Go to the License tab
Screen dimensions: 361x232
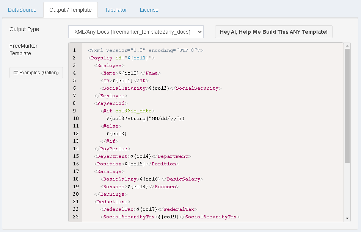click(x=149, y=10)
